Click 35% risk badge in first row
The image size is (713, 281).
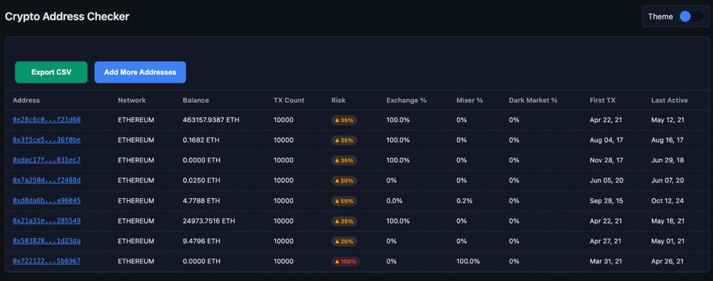[x=344, y=120]
